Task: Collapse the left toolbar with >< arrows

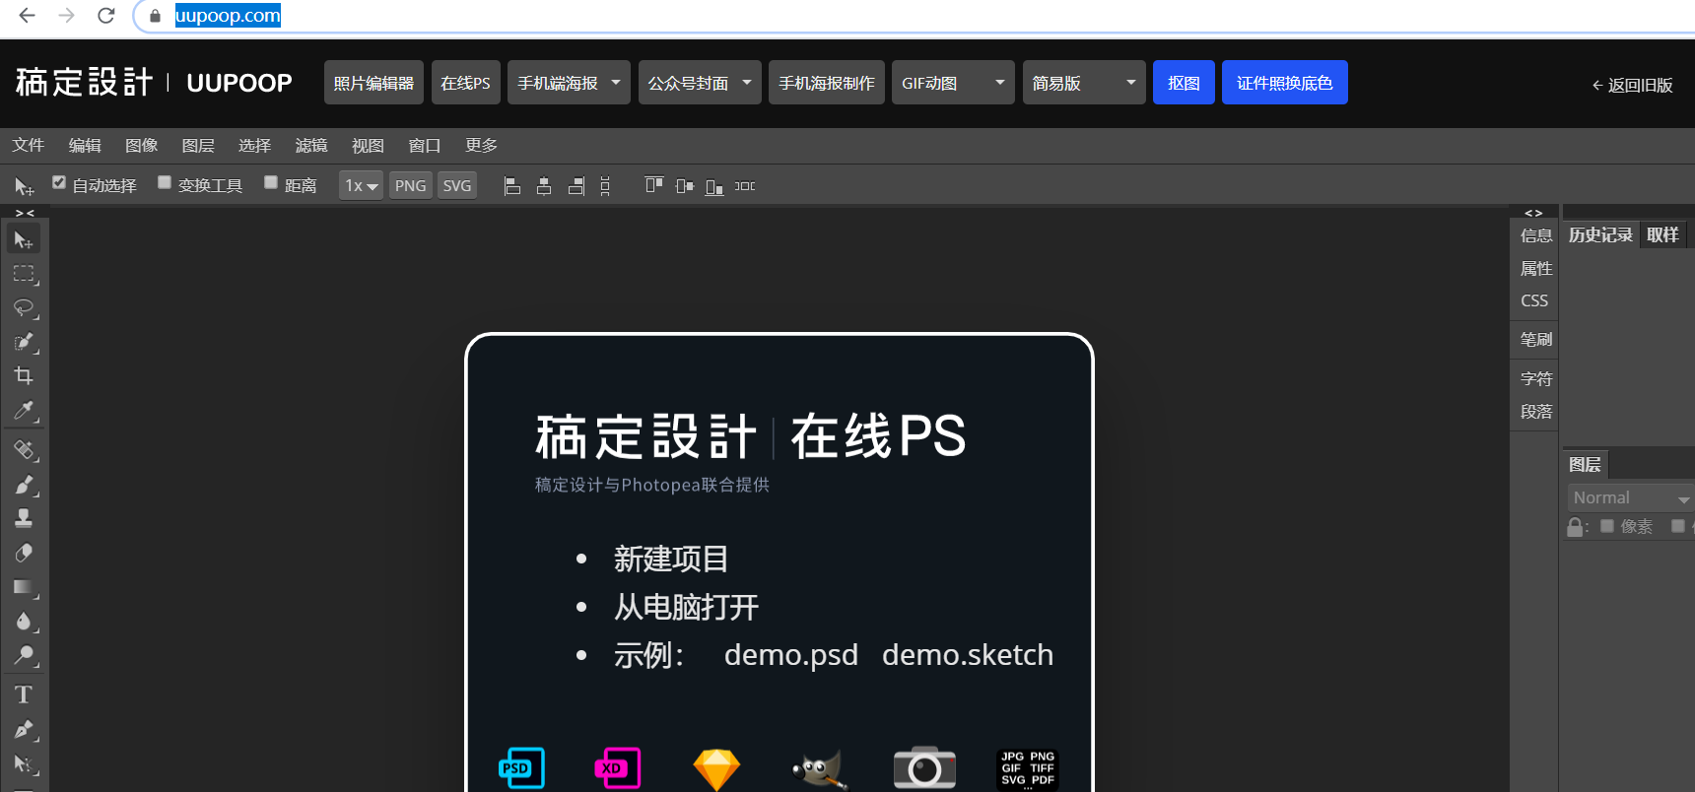Action: tap(25, 213)
